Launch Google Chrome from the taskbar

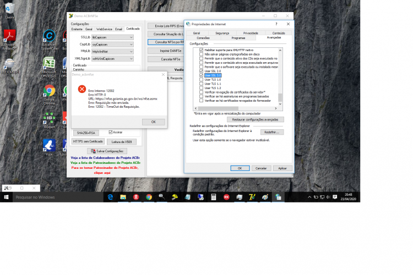[149, 197]
